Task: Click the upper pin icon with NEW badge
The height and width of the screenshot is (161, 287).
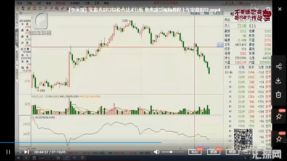Action: [x=279, y=116]
